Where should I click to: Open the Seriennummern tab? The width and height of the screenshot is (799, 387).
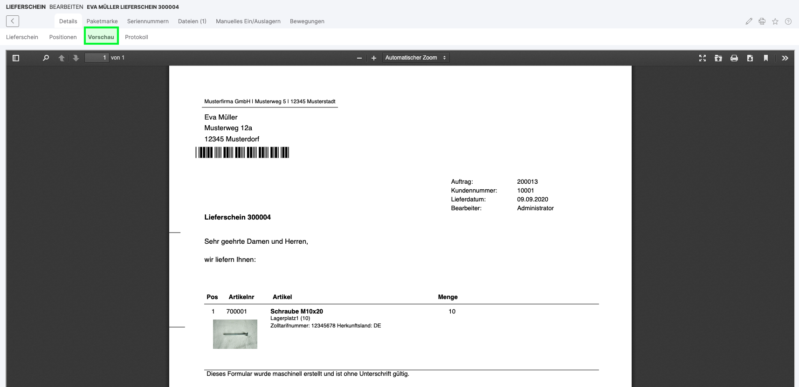(148, 21)
